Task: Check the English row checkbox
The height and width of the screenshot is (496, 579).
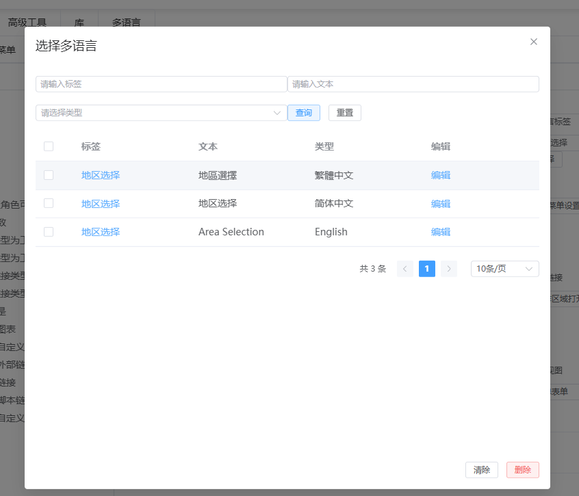Action: click(x=49, y=232)
